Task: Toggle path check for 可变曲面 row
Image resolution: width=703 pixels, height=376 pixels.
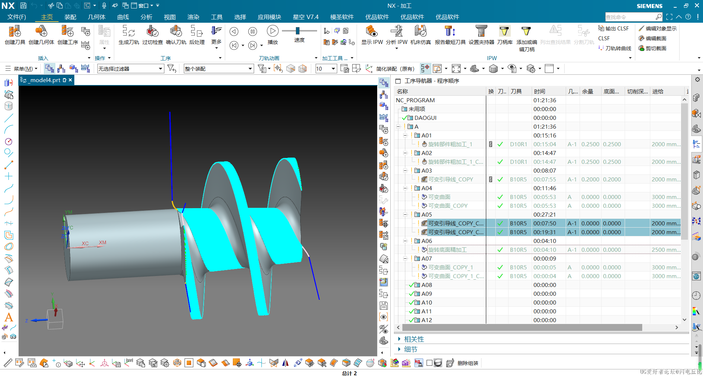Action: (x=500, y=197)
